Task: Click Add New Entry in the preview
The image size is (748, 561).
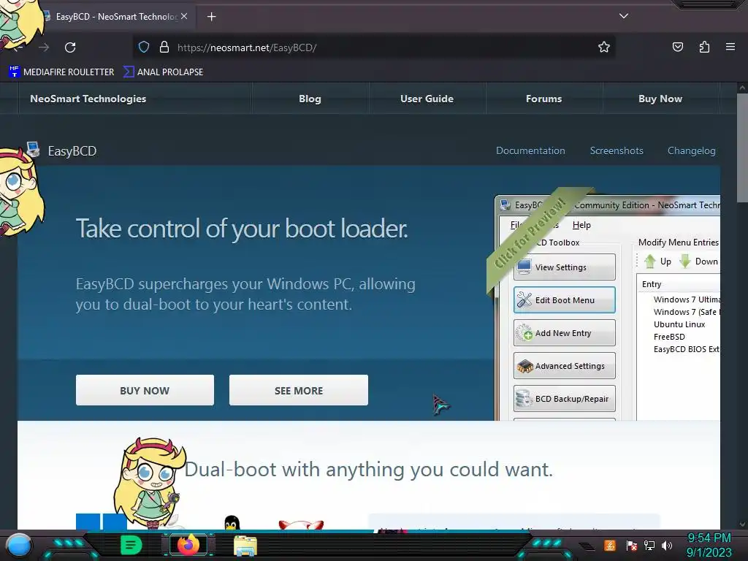Action: pyautogui.click(x=565, y=333)
